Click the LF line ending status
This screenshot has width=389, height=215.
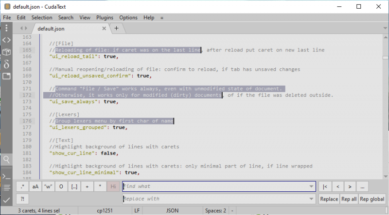[x=137, y=211]
